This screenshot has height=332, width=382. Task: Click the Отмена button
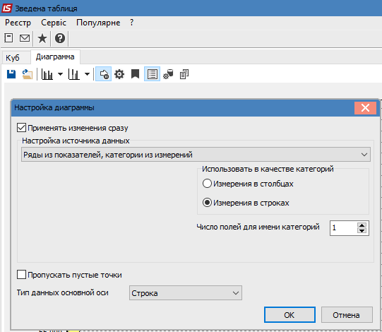(x=347, y=315)
